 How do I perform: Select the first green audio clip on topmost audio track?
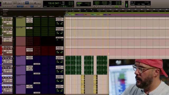[x=73, y=60]
